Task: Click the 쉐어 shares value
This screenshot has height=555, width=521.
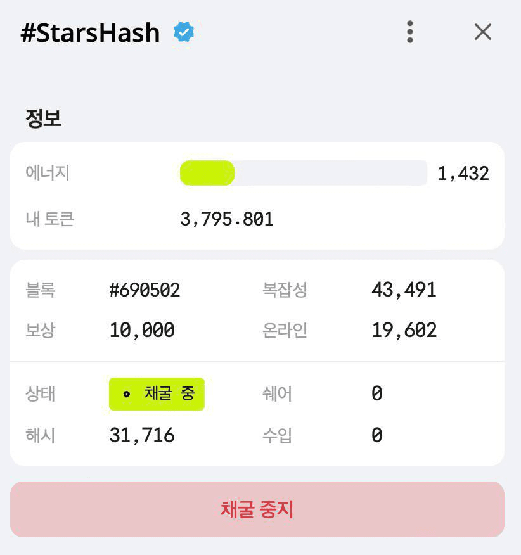Action: pos(377,393)
